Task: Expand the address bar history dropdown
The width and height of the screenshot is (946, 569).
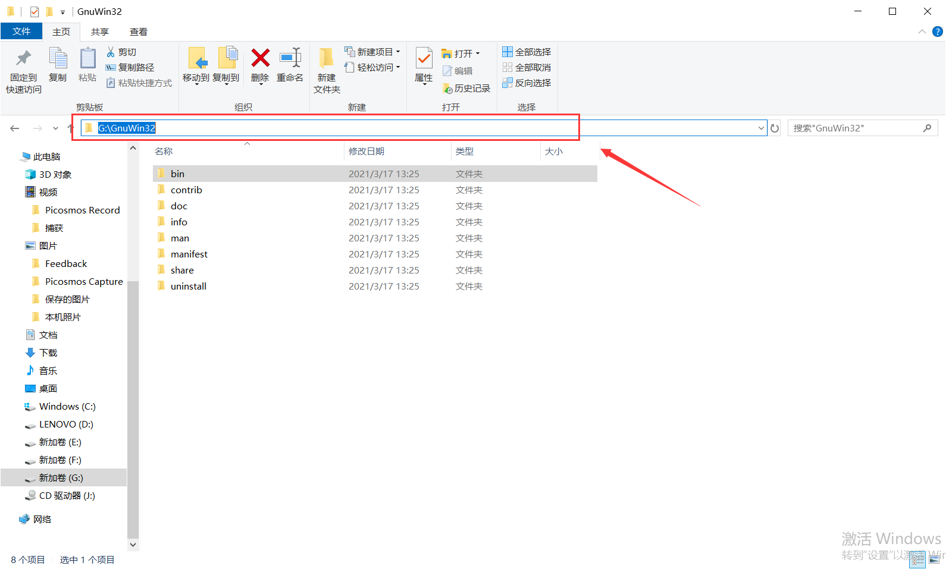Action: coord(761,128)
